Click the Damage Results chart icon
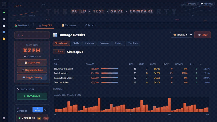This screenshot has width=217, height=122. click(55, 35)
